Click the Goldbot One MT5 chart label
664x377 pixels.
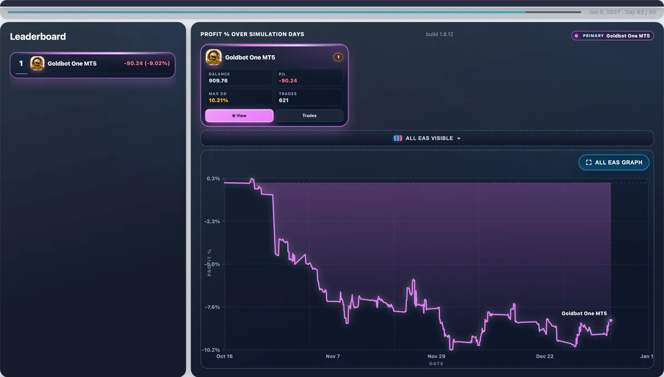pos(584,313)
